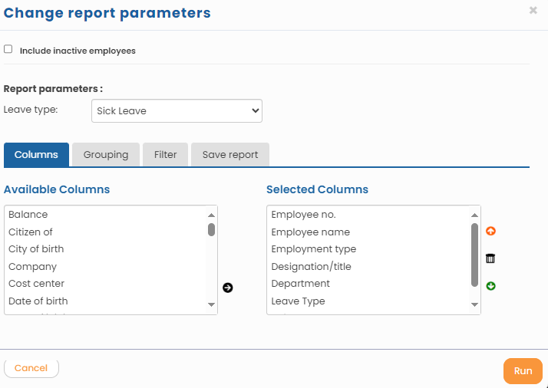Click the orange move-up arrow icon
This screenshot has height=388, width=548.
(x=490, y=231)
